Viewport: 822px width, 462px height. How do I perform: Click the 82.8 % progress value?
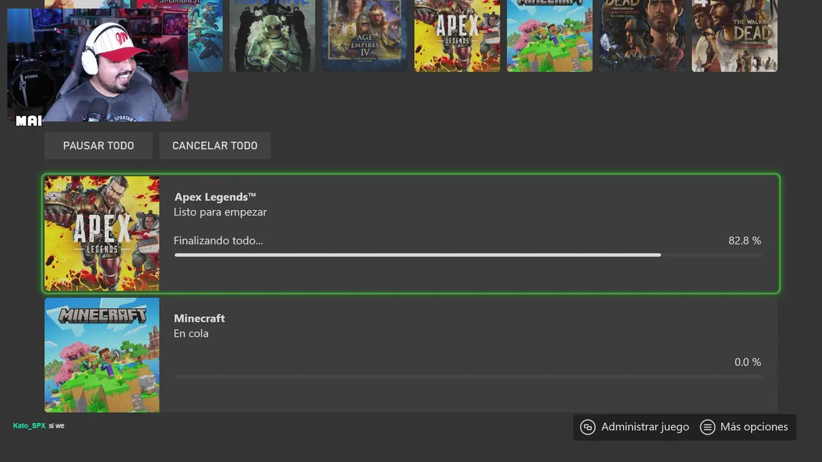click(744, 241)
